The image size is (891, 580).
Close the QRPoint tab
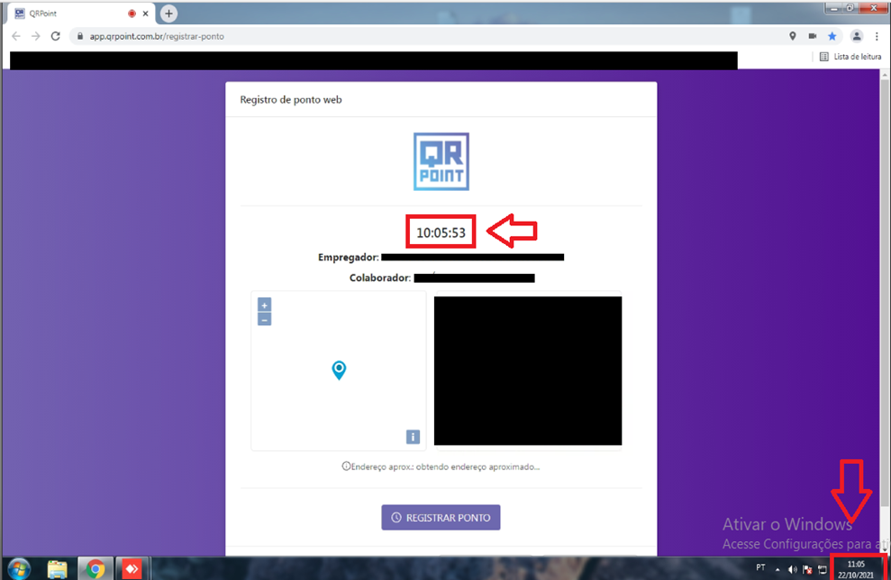(146, 14)
